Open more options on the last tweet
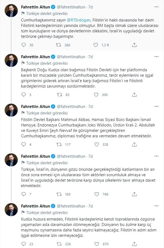Screen dimensions: 164x248 [x=157, y=206]
